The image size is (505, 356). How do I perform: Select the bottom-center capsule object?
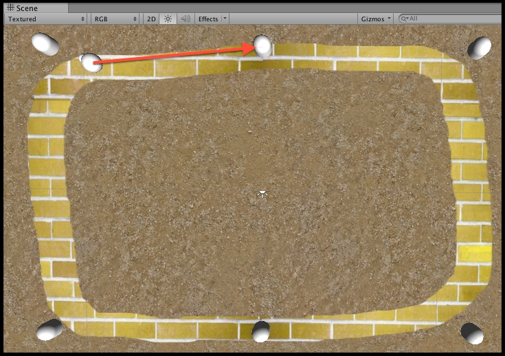pyautogui.click(x=260, y=331)
